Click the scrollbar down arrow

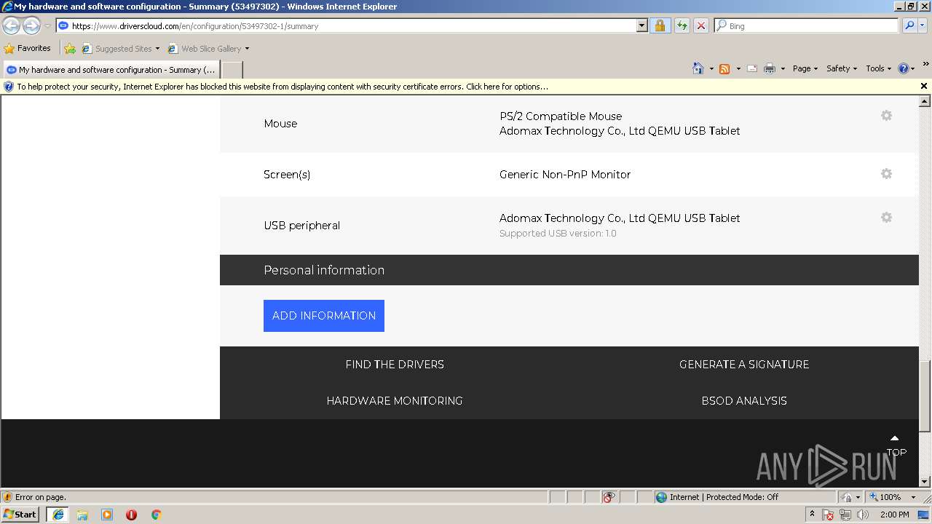point(925,482)
